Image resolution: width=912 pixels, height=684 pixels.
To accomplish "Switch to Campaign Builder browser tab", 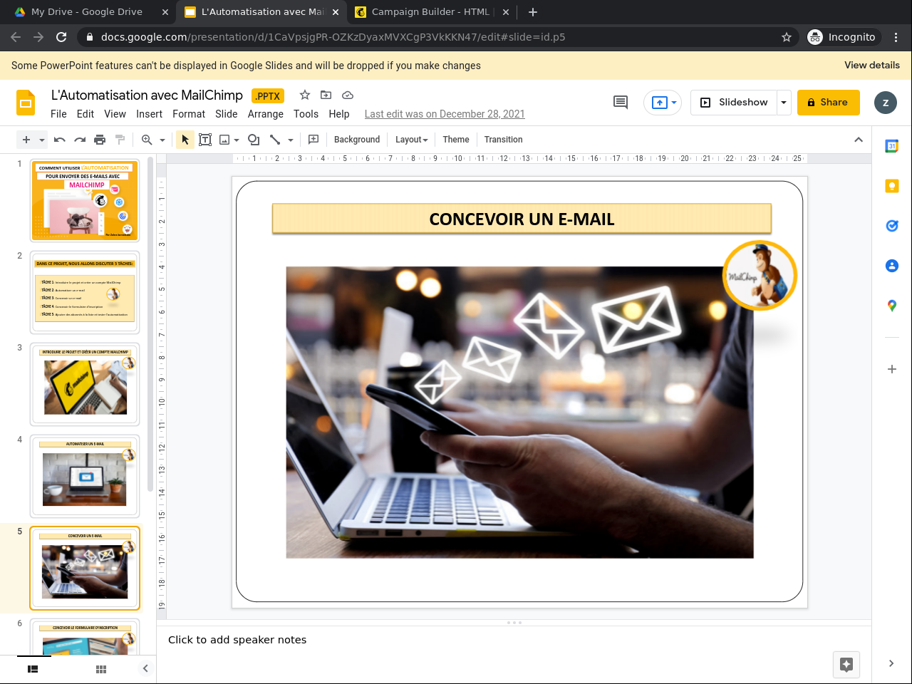I will click(x=432, y=12).
